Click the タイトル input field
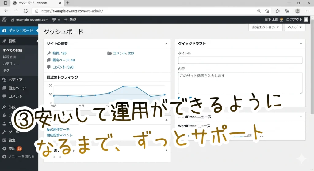Viewport: 314px width, 171px height. 240,60
